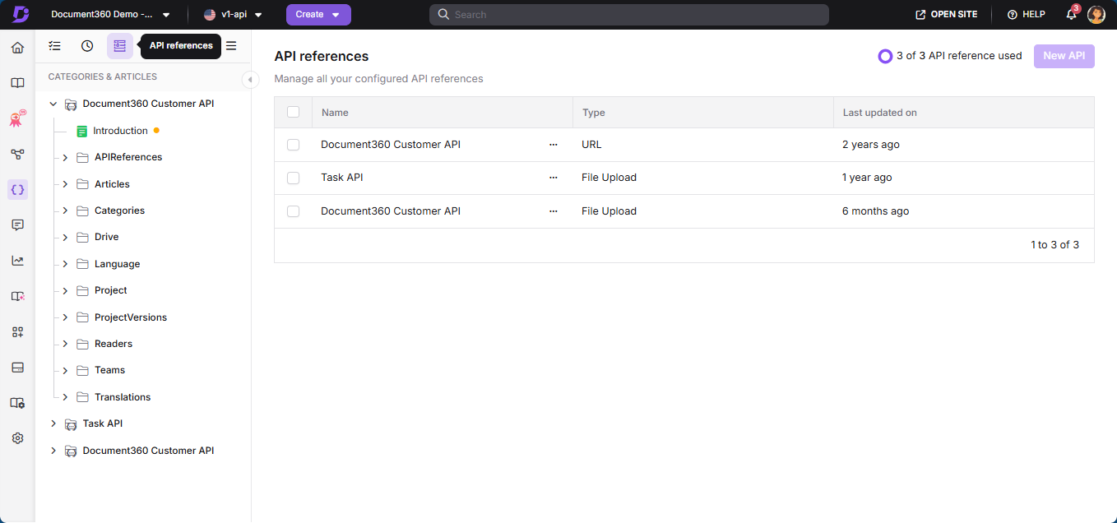Open the Settings gear icon in sidebar
Viewport: 1117px width, 523px height.
pyautogui.click(x=17, y=438)
